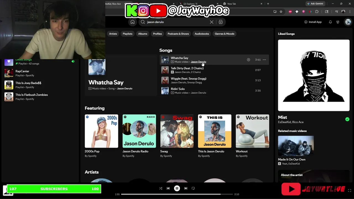Toggle shuffle in the player bar
354x199 pixels.
click(x=161, y=188)
